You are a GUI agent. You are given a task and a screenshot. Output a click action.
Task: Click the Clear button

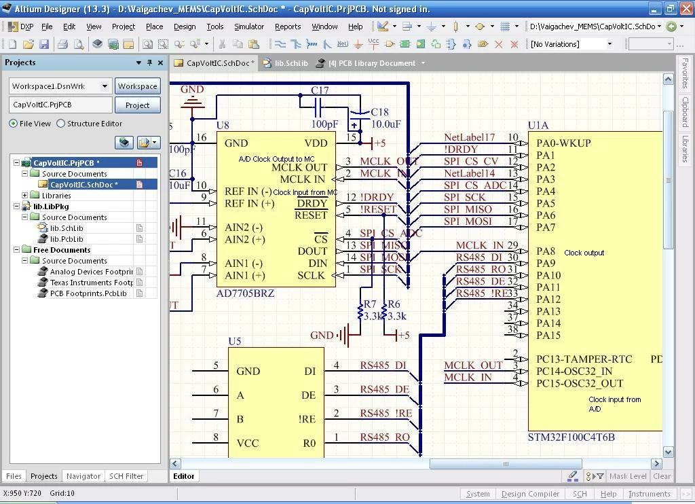pos(662,476)
